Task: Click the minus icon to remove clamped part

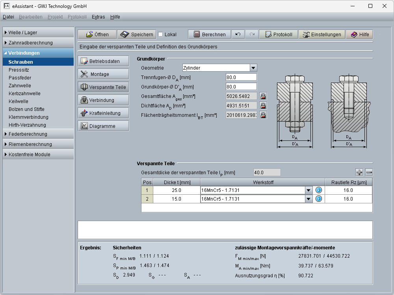Action: (369, 172)
